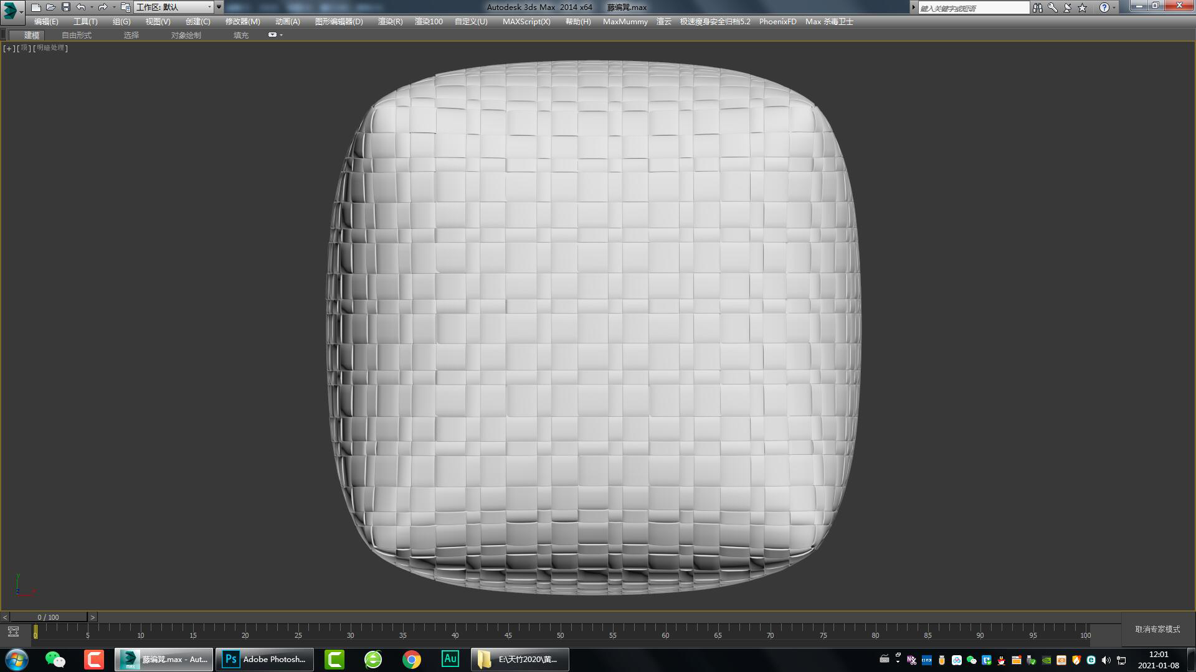
Task: Open the 3ds Max application menu logo
Action: coord(11,11)
